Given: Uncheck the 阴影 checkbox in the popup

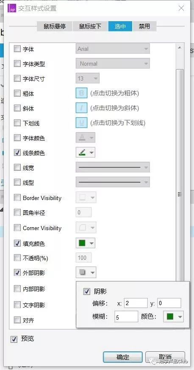Looking at the screenshot, I should (87, 292).
